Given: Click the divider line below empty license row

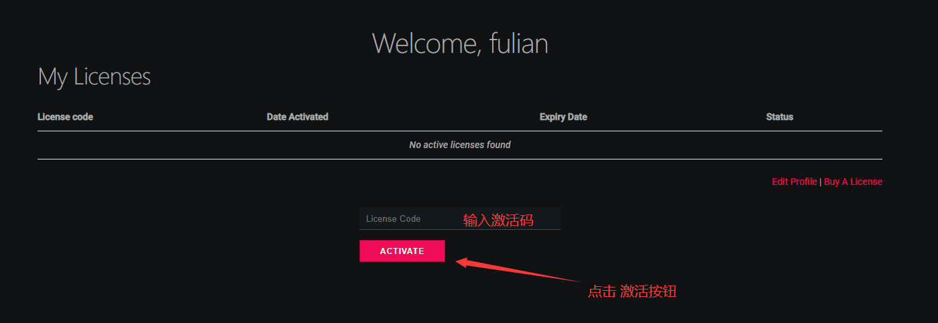Looking at the screenshot, I should (460, 159).
